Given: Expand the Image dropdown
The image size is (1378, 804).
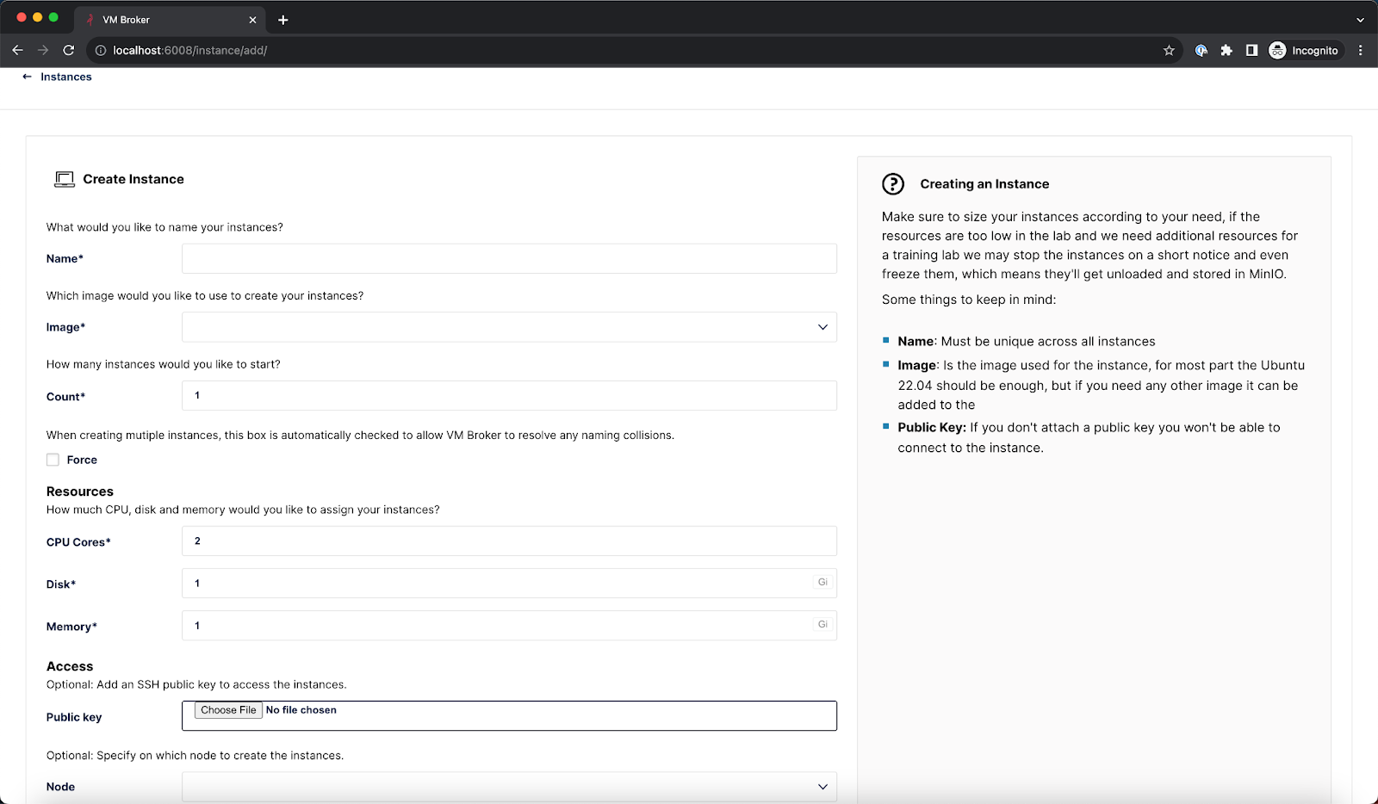Looking at the screenshot, I should coord(509,327).
